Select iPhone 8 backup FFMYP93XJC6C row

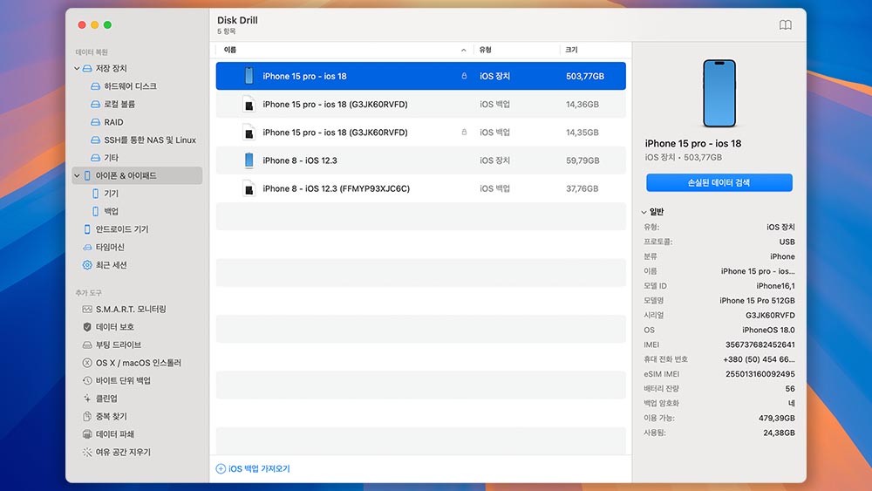click(420, 188)
